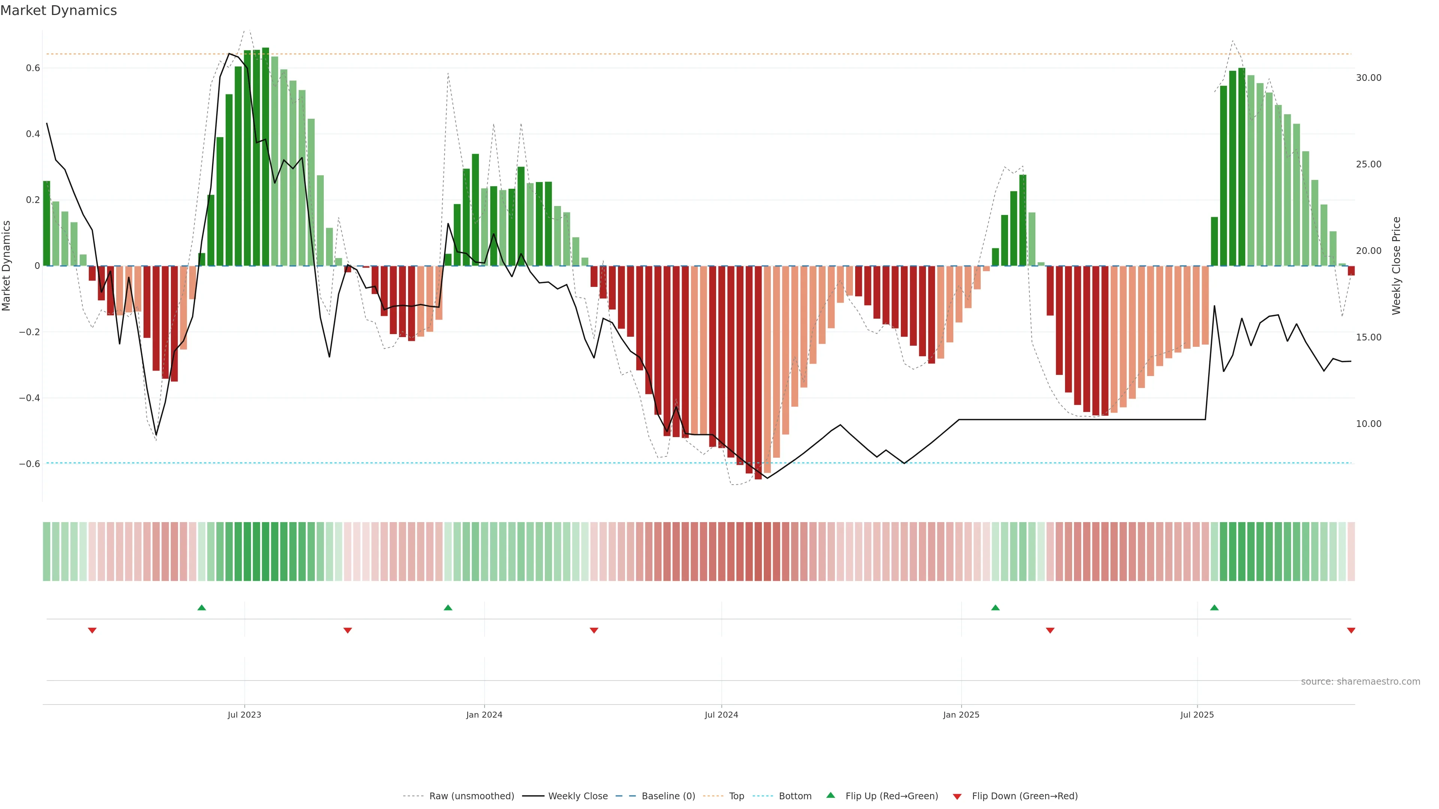Click the red flip-down triangle at far right
Viewport: 1439px width, 809px height.
click(1351, 630)
